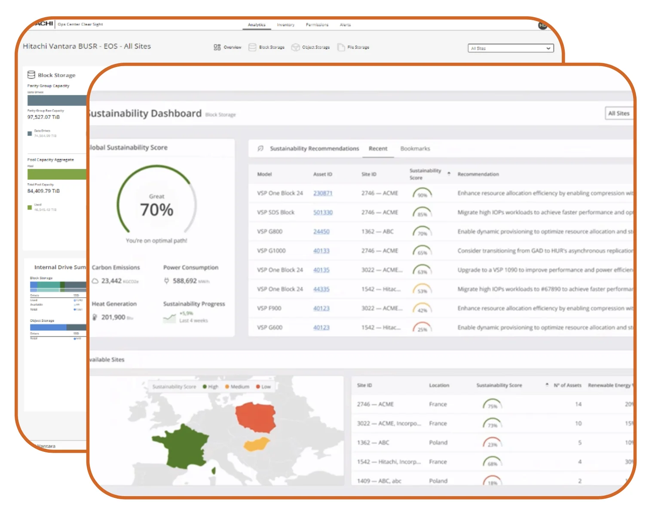Open the Inventory tab in the top navigation
Image resolution: width=649 pixels, height=512 pixels.
coord(285,25)
